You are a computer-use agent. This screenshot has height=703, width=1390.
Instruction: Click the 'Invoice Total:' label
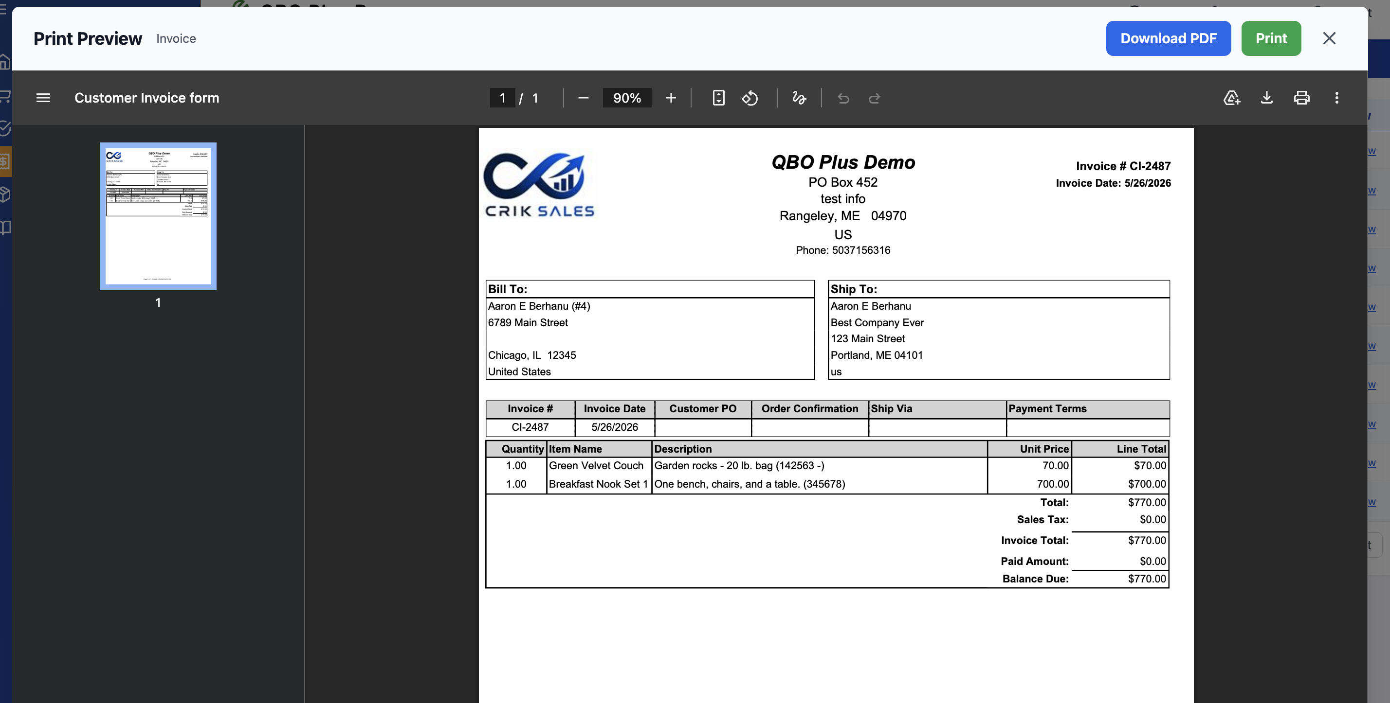click(1034, 540)
